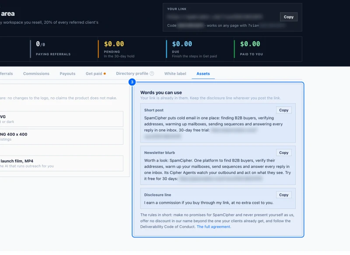Click the "Worth a look: SpamCipher" blurb text
This screenshot has width=350, height=255.
tap(217, 170)
